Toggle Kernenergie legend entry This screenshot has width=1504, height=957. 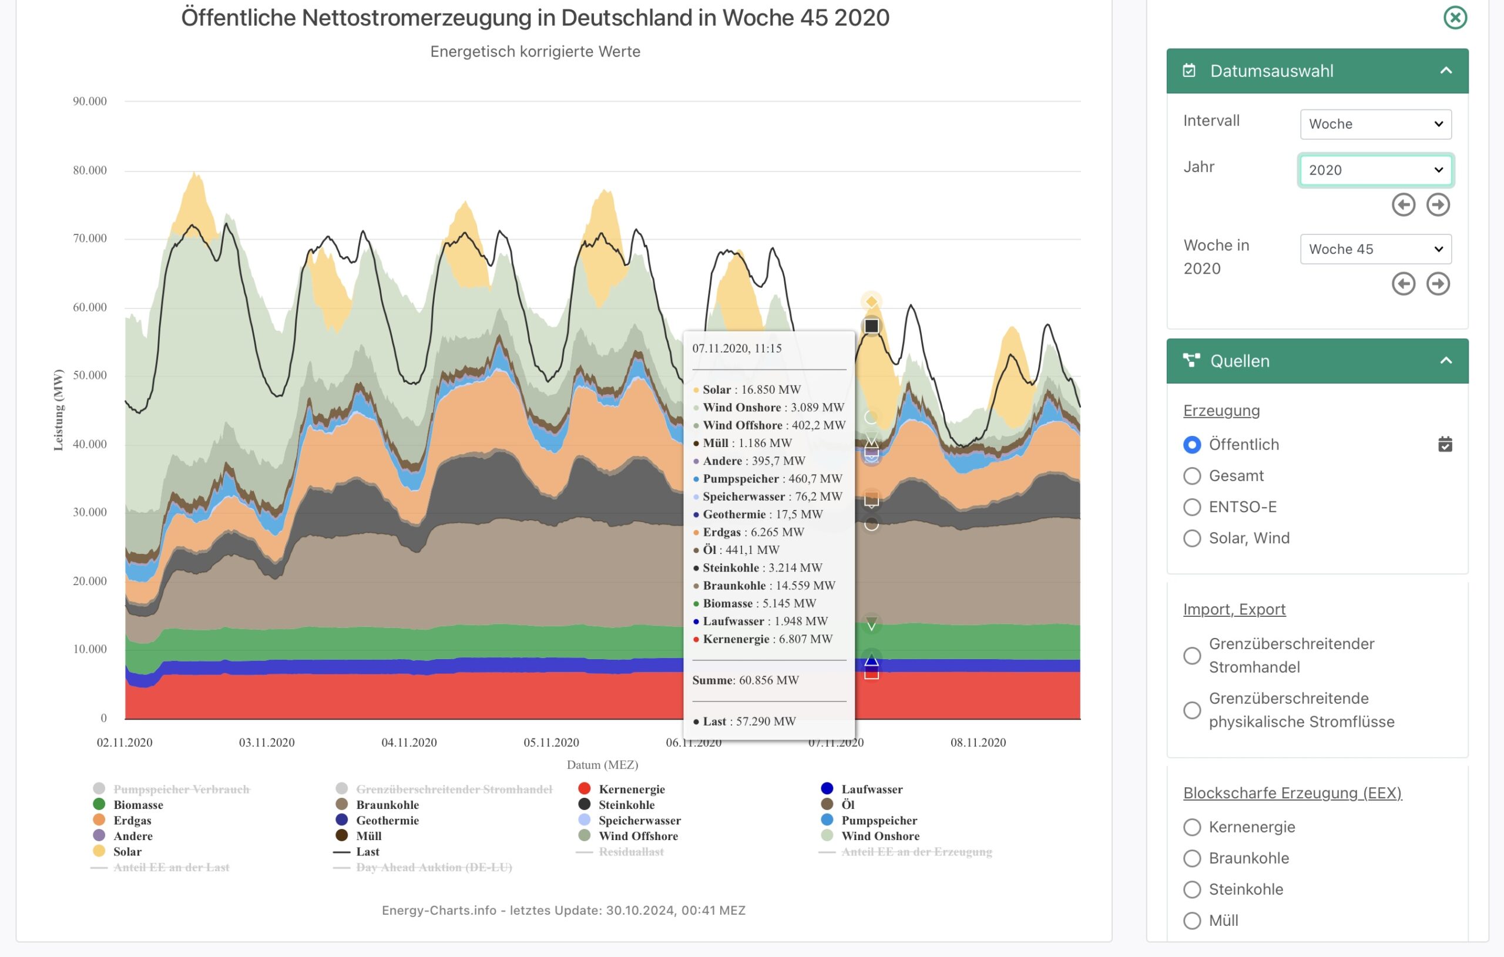click(631, 789)
